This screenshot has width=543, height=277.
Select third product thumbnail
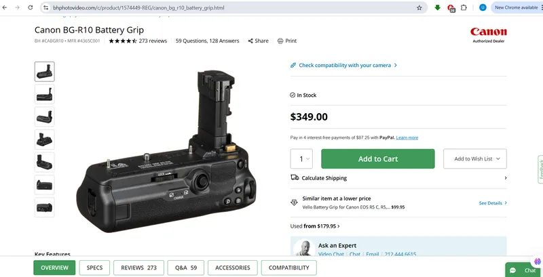44,116
